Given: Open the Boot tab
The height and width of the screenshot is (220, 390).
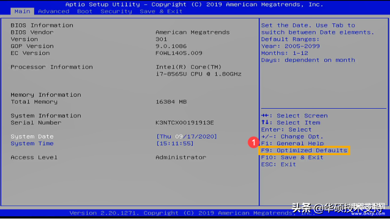Looking at the screenshot, I should (x=85, y=11).
